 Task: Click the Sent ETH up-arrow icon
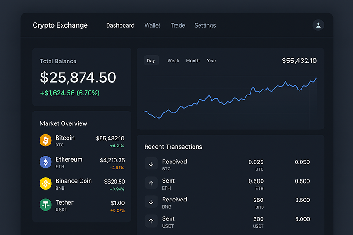click(151, 183)
